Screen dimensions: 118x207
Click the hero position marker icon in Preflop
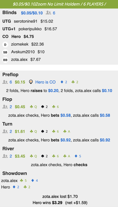31,82
